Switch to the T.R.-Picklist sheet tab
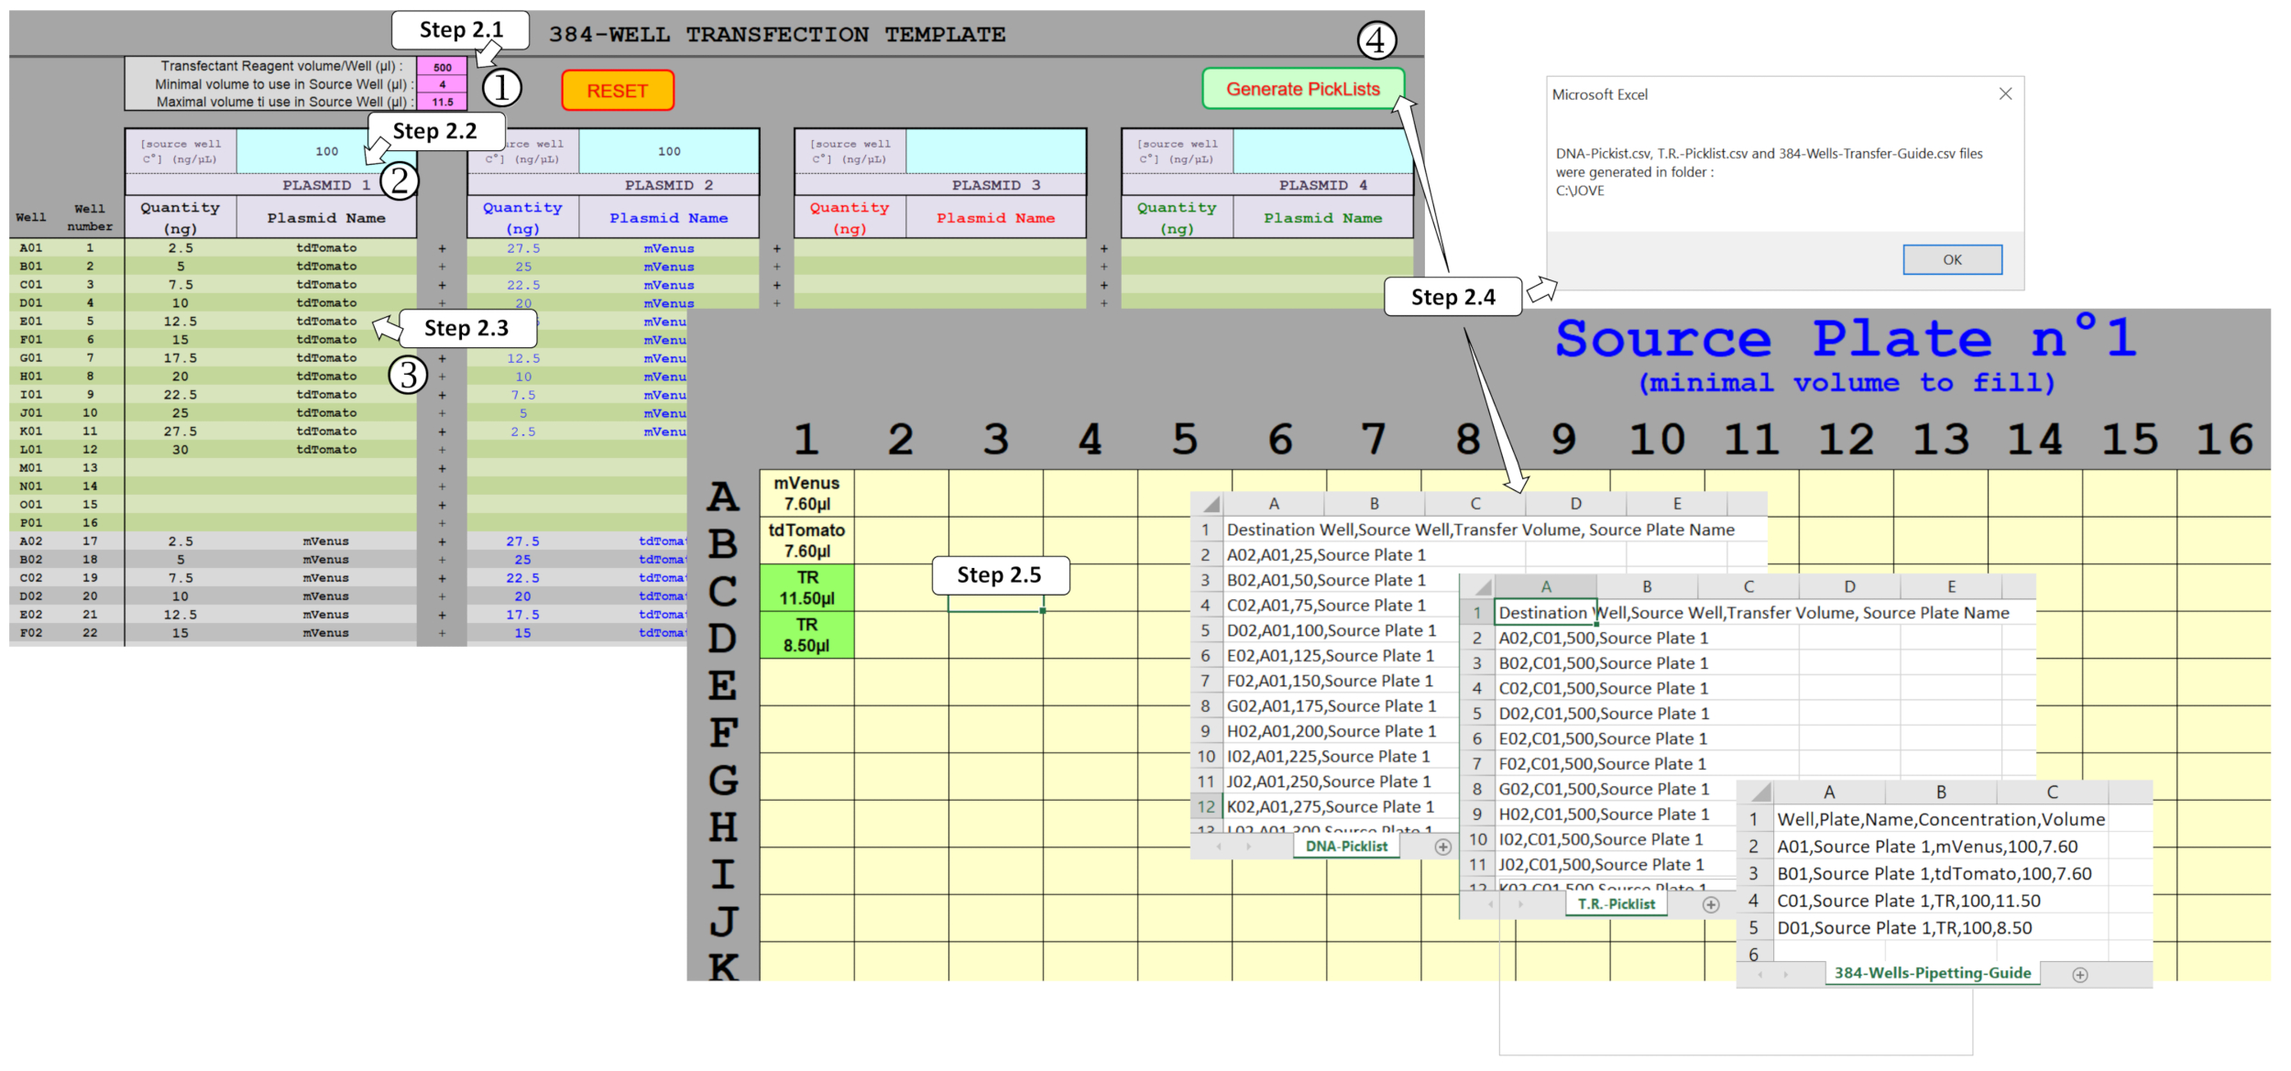Viewport: 2291px width, 1071px height. pyautogui.click(x=1616, y=904)
